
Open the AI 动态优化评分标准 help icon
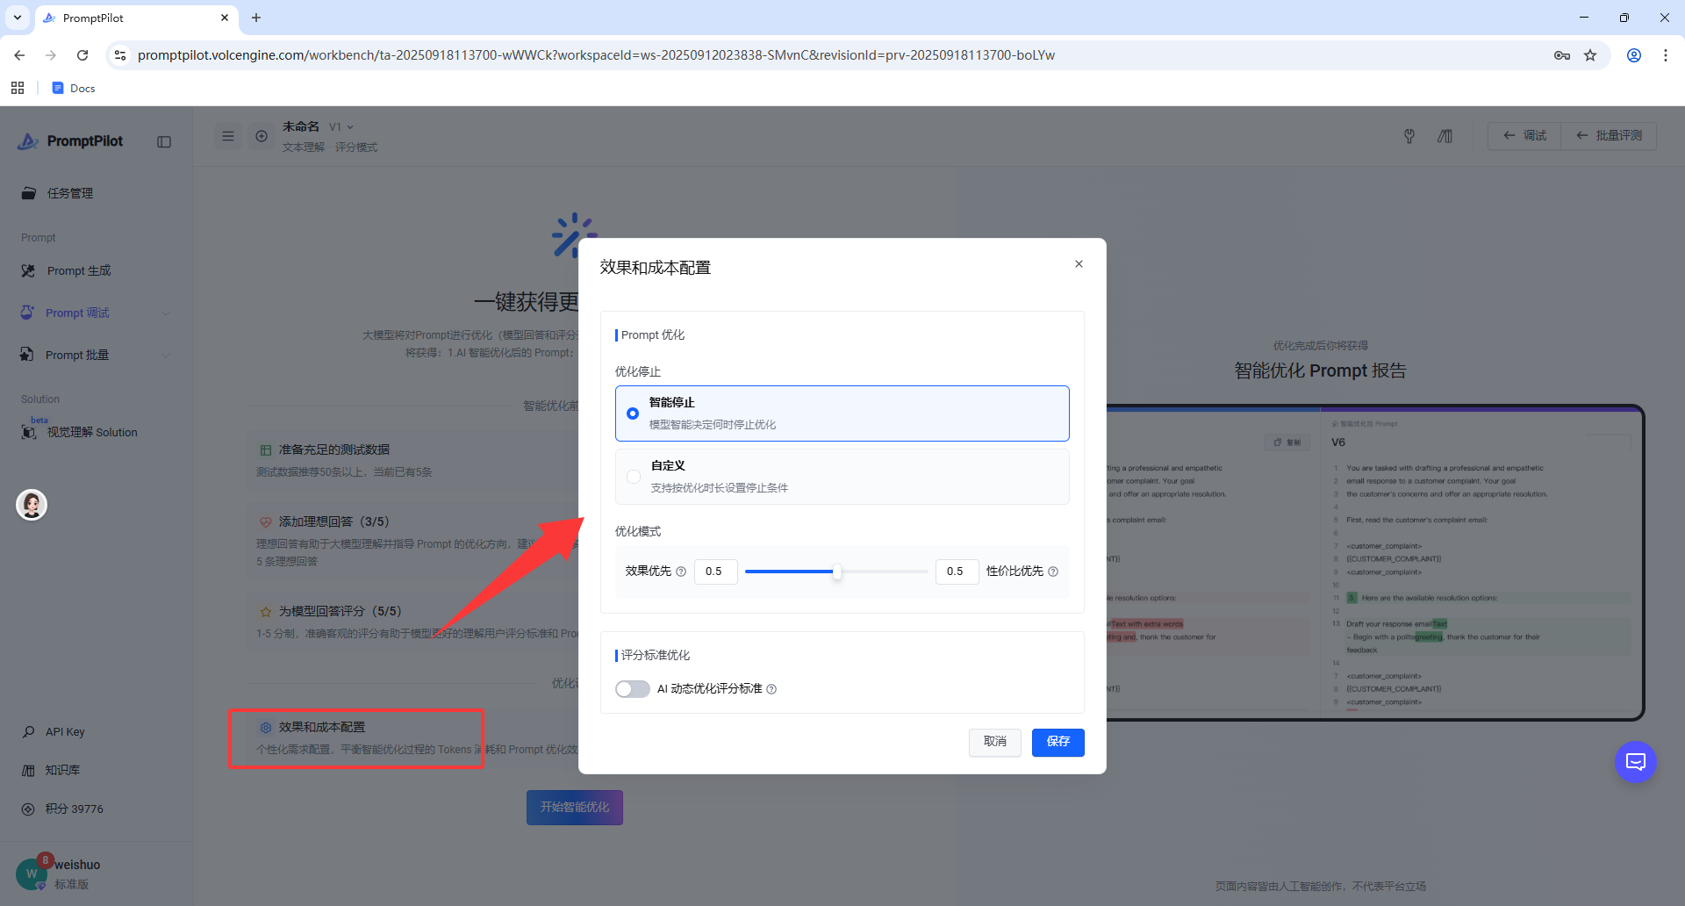771,689
